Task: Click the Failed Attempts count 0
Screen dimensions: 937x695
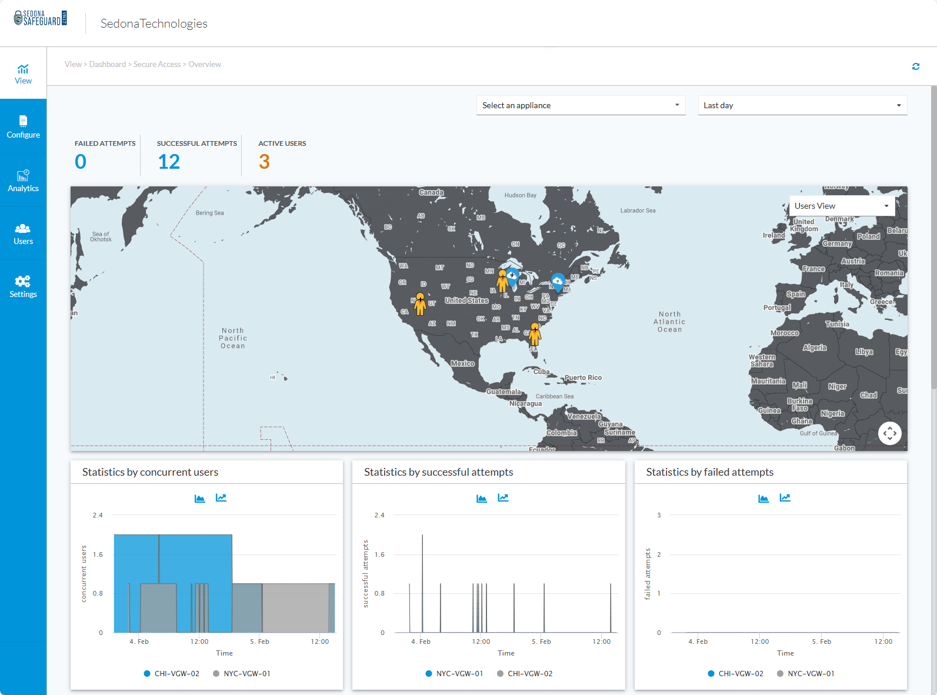Action: click(81, 162)
